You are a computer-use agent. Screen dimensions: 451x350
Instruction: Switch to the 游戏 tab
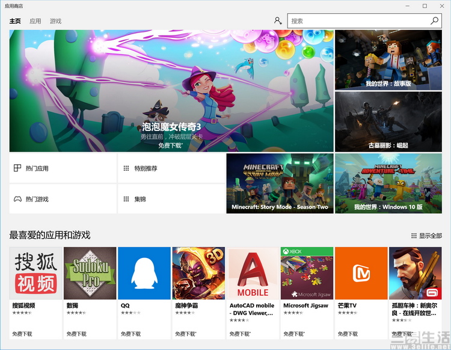pos(55,21)
